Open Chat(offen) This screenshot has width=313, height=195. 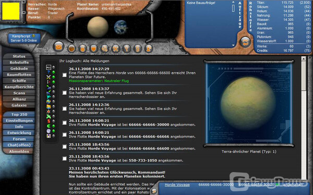[x=19, y=145]
